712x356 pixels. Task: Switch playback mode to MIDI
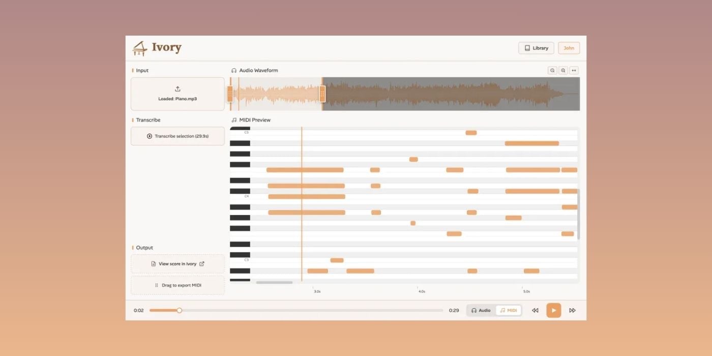tap(509, 310)
